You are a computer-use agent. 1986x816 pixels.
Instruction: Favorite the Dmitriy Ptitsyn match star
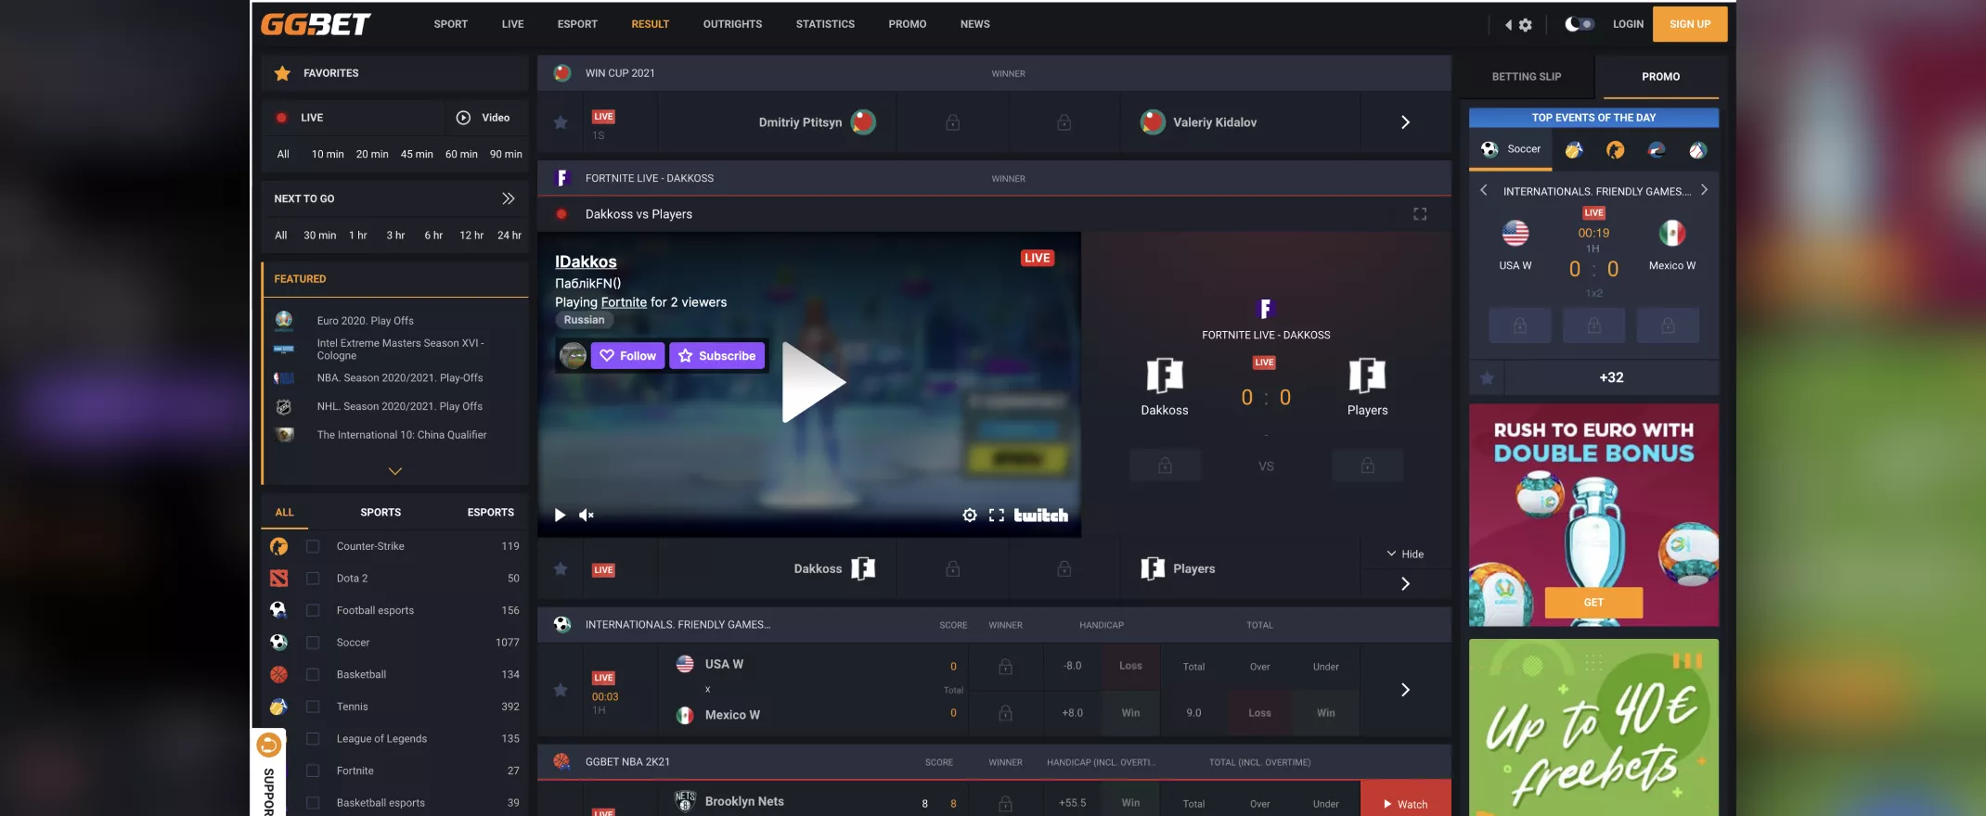(x=561, y=122)
